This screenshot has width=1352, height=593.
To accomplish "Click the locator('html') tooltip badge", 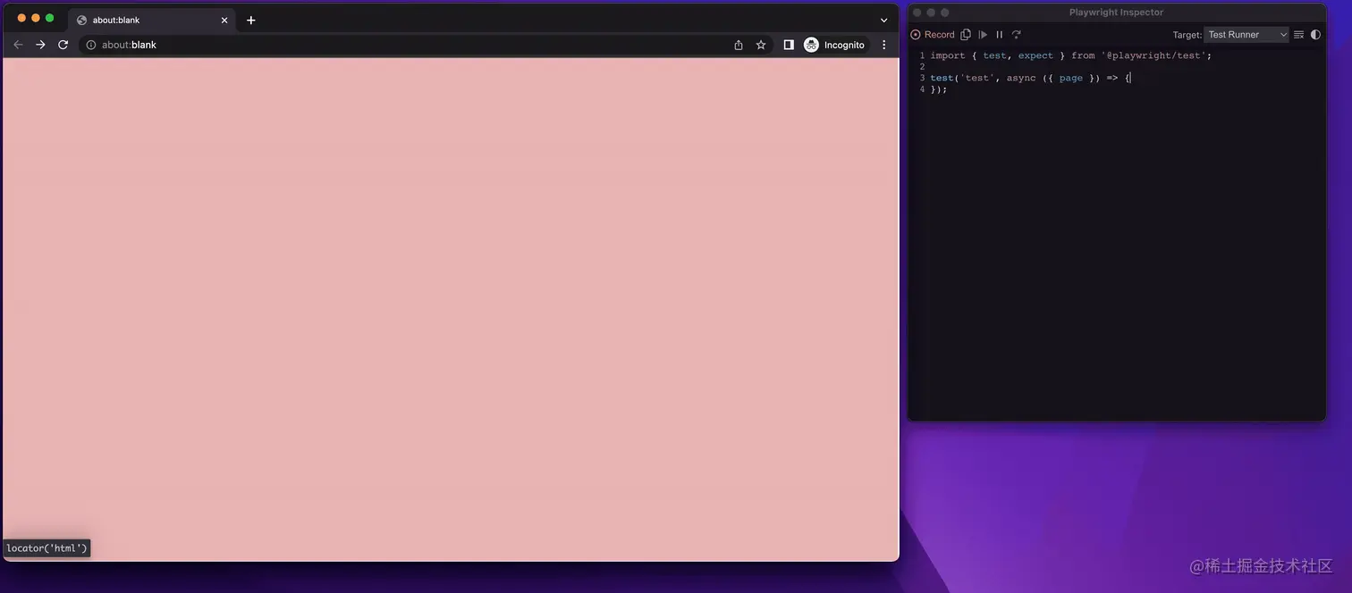I will [46, 547].
